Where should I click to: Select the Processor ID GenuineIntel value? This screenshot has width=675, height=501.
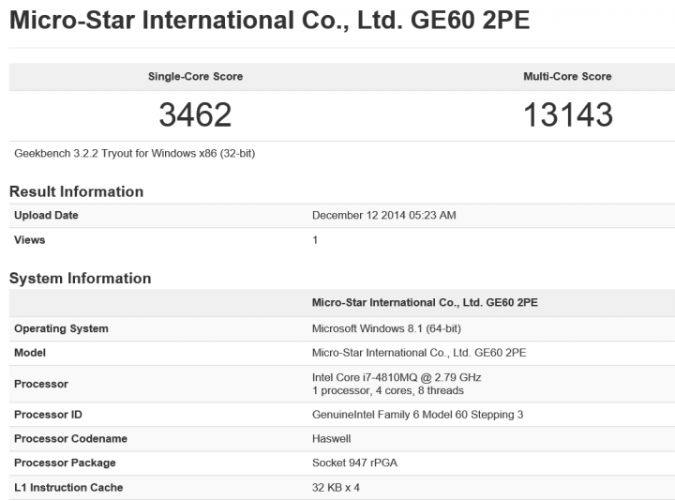417,415
